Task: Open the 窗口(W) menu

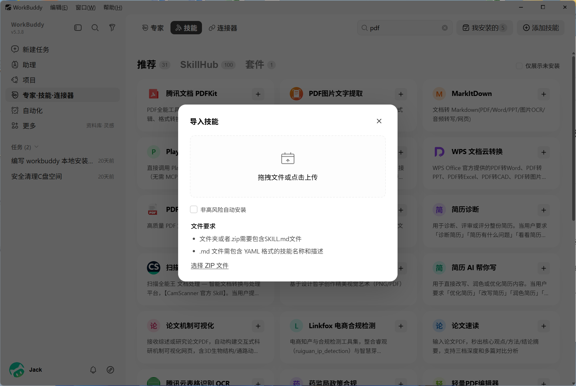Action: point(86,7)
